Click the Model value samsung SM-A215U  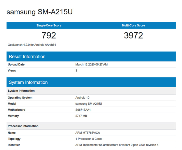(89, 104)
